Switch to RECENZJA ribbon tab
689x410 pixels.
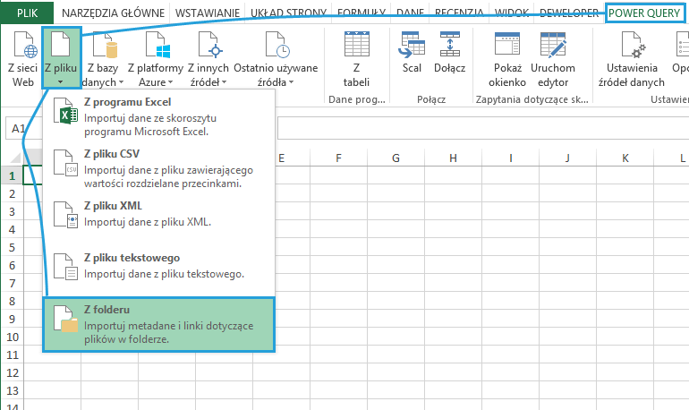(459, 13)
